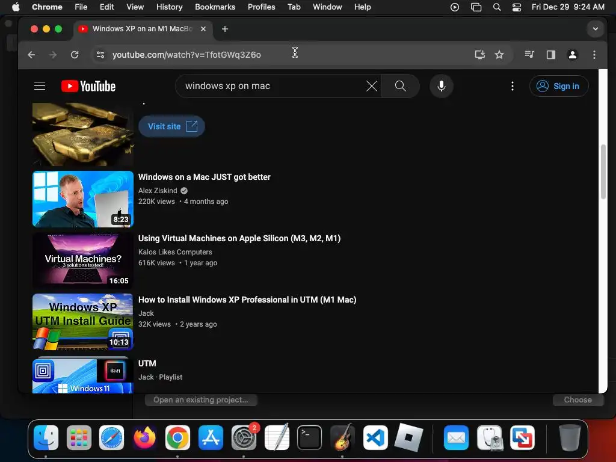Open the UTM playlist Windows 11 thumbnail
This screenshot has height=462, width=616.
coord(83,375)
